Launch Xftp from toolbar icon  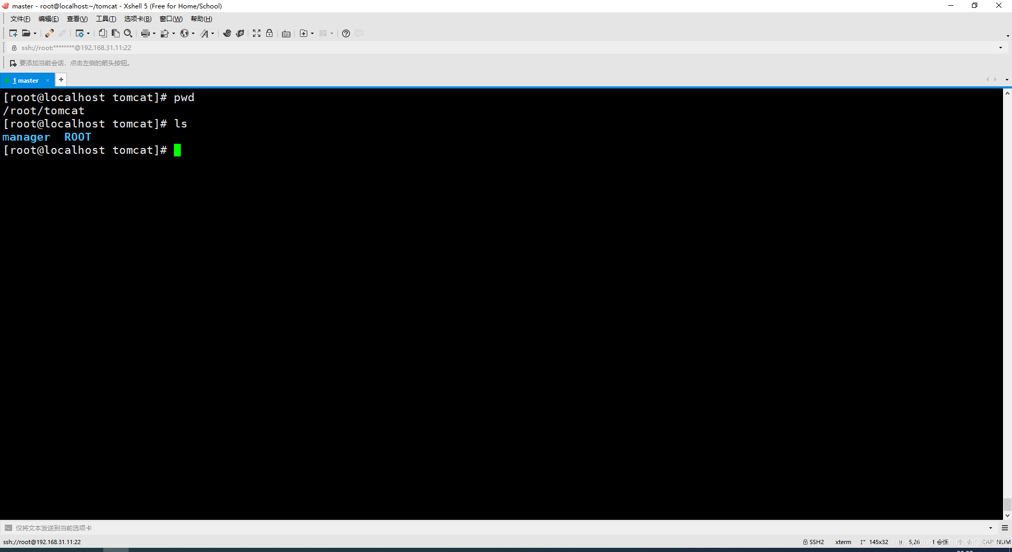click(227, 33)
